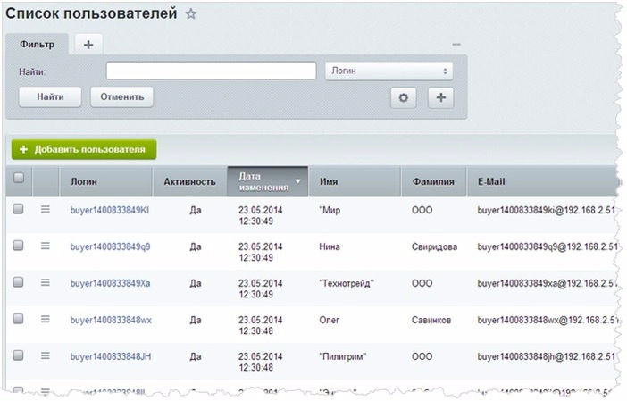This screenshot has width=627, height=401.
Task: Open the user link buyer1400833849q9
Action: tap(111, 246)
